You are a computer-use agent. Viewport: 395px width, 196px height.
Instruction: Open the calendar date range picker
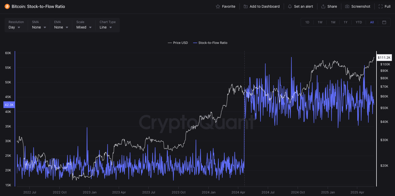point(384,22)
